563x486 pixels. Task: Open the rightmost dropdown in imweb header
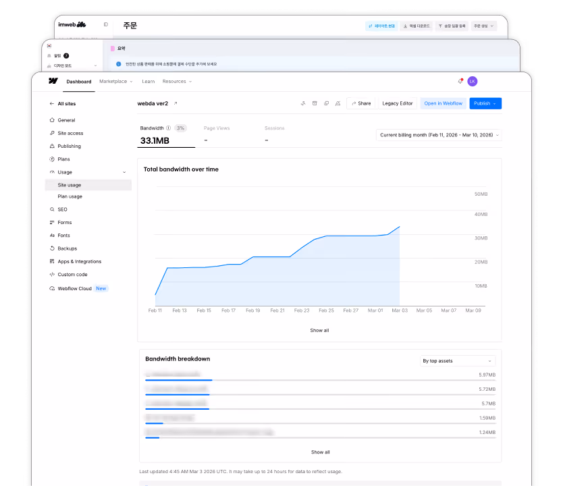click(483, 26)
